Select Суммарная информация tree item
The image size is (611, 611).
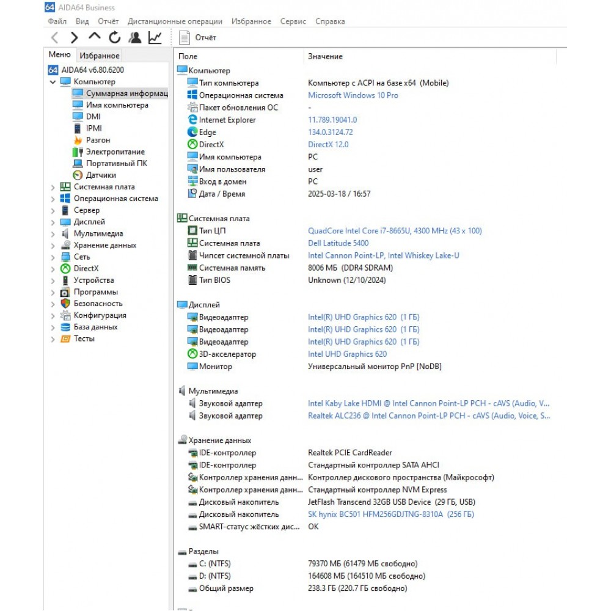[x=120, y=93]
